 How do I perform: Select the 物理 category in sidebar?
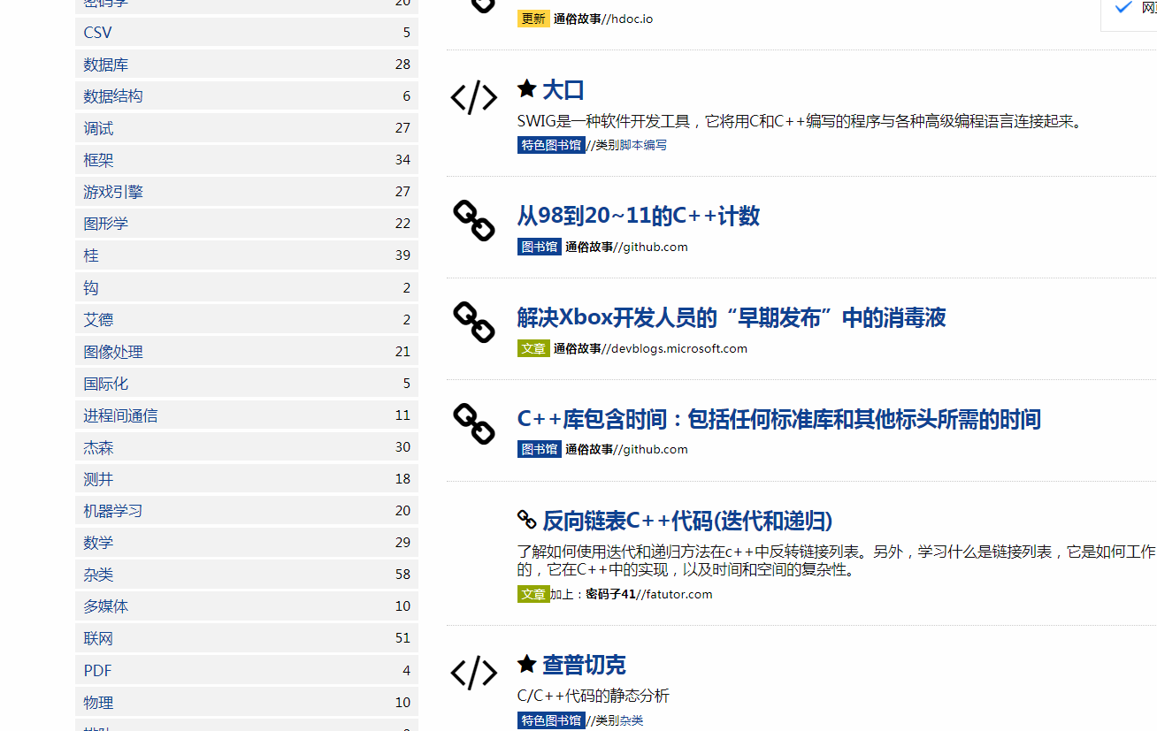[247, 703]
